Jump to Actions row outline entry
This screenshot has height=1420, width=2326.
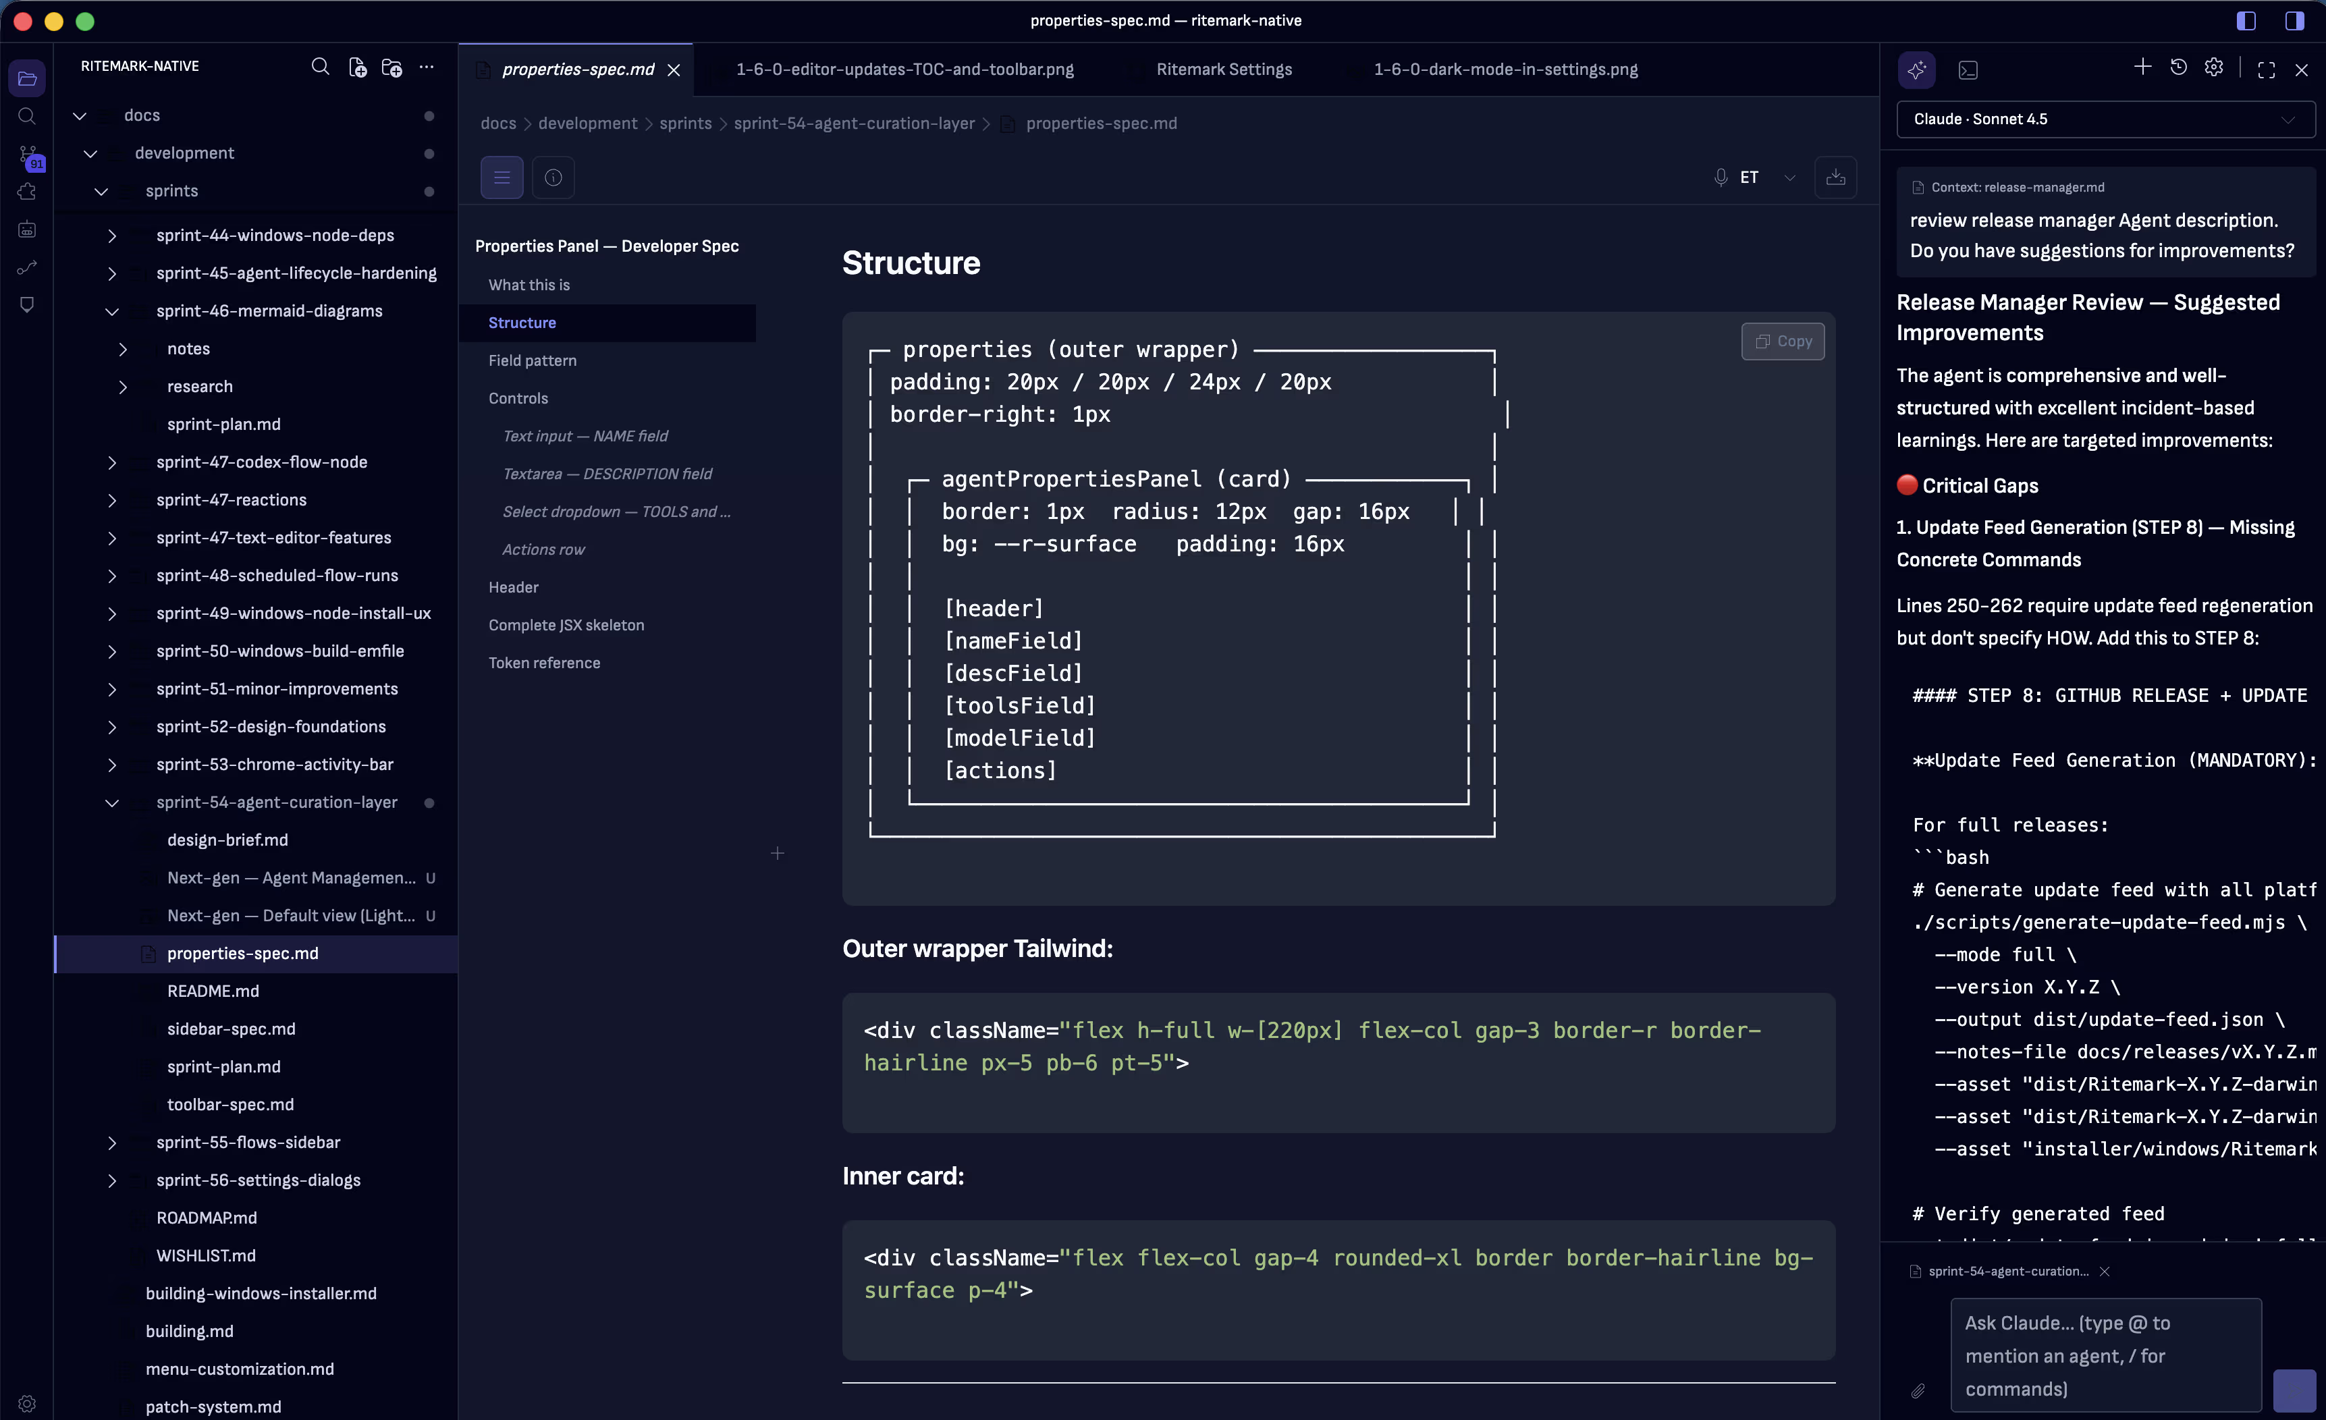click(x=543, y=549)
